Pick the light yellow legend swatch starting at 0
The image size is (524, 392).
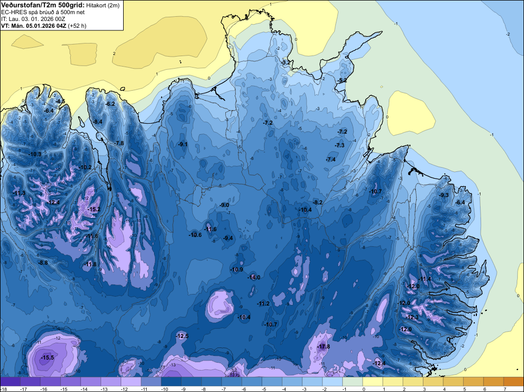373,382
